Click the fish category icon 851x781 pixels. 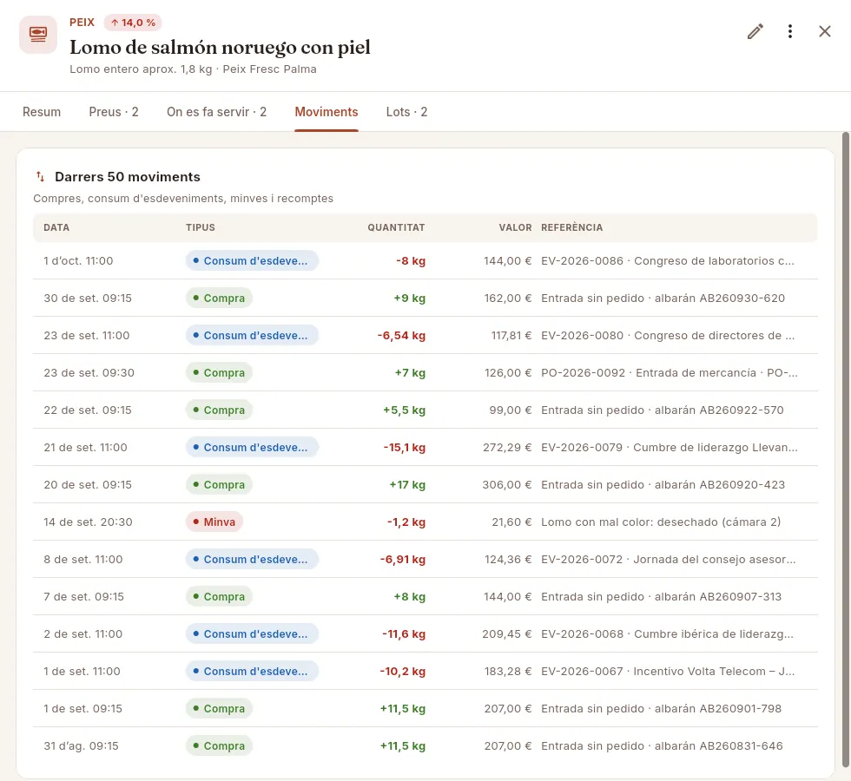[38, 35]
